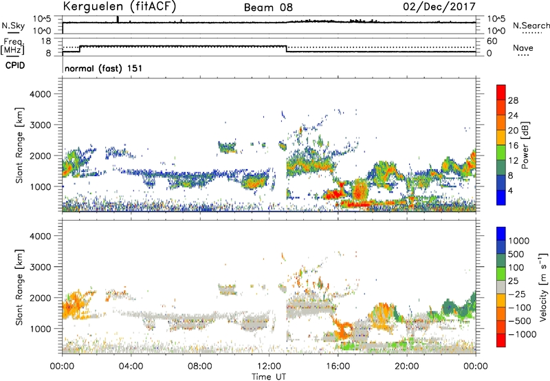The height and width of the screenshot is (381, 550).
Task: Click the '24' power scale value
Action: click(513, 116)
